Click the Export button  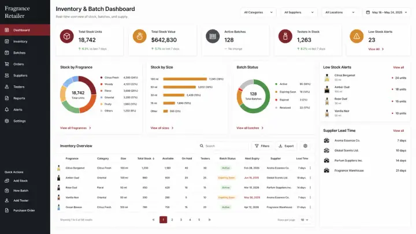286,146
